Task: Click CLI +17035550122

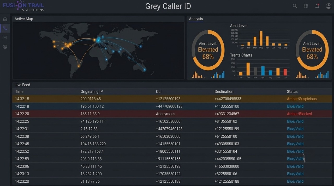Action: [x=168, y=174]
